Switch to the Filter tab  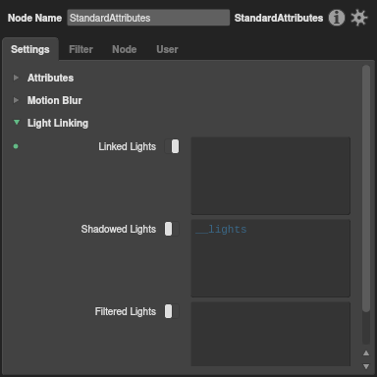pyautogui.click(x=81, y=49)
